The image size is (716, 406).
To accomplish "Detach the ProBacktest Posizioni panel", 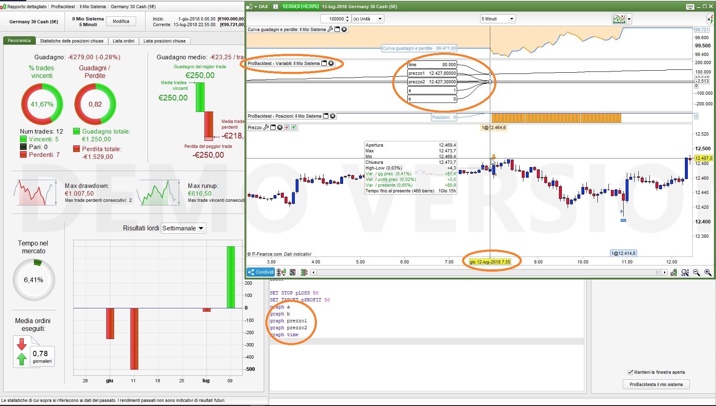I will (x=326, y=116).
